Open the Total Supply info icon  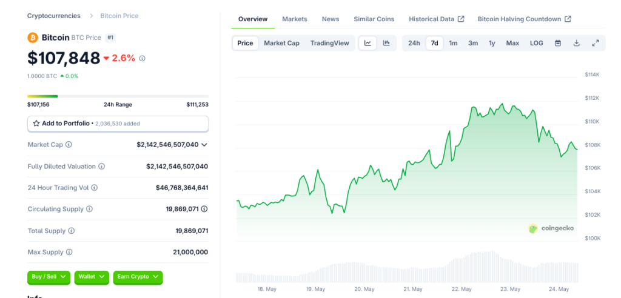pos(72,231)
